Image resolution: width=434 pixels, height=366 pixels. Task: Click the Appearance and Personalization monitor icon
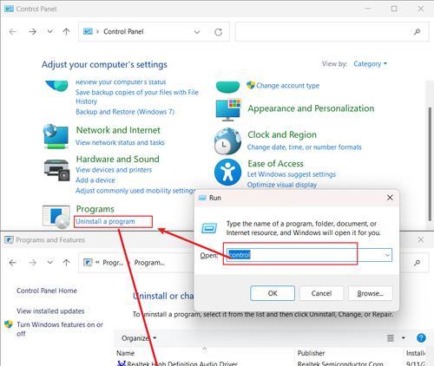click(x=228, y=110)
